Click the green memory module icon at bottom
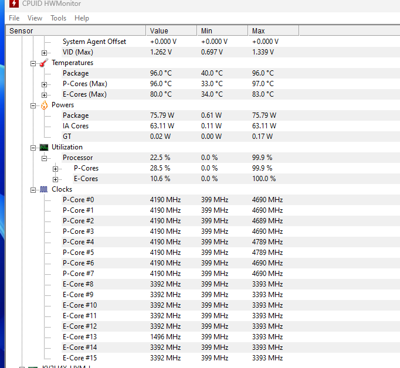 pos(23,366)
